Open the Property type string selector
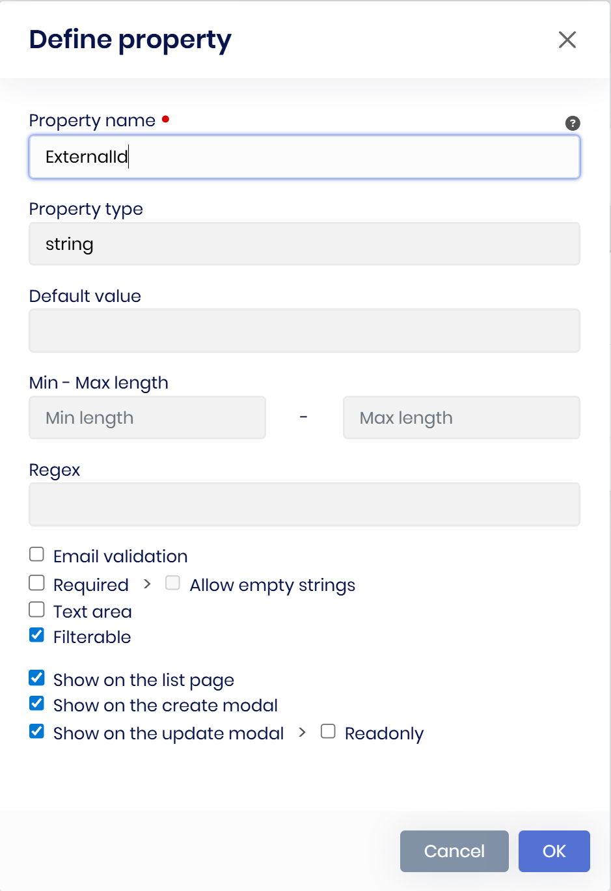 click(x=305, y=244)
